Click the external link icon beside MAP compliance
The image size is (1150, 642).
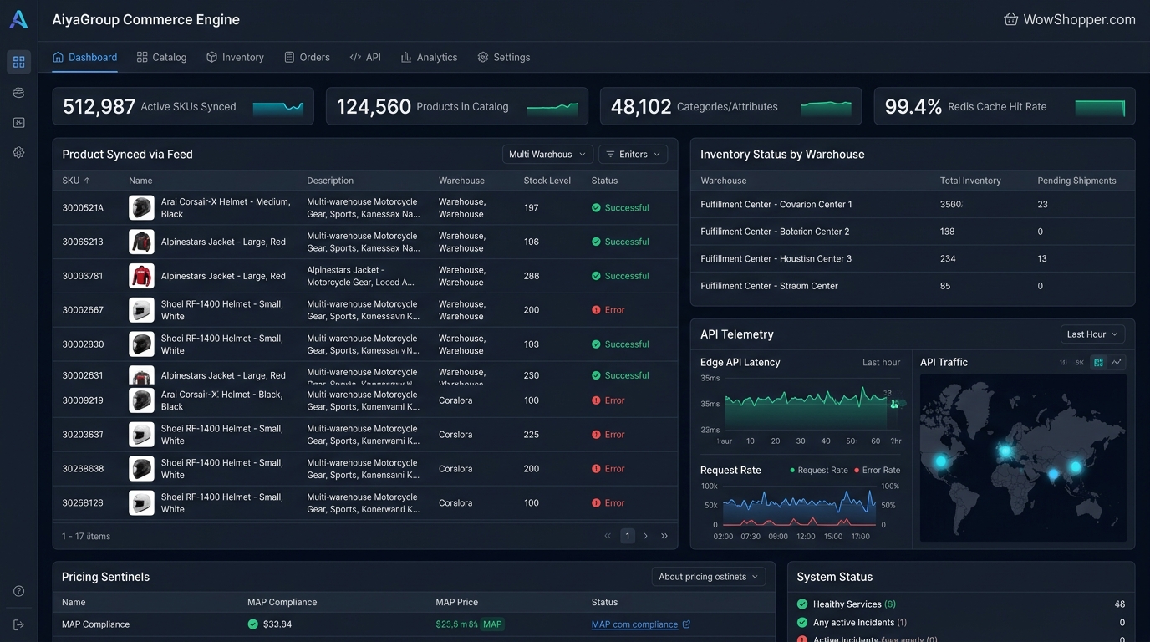(x=686, y=624)
